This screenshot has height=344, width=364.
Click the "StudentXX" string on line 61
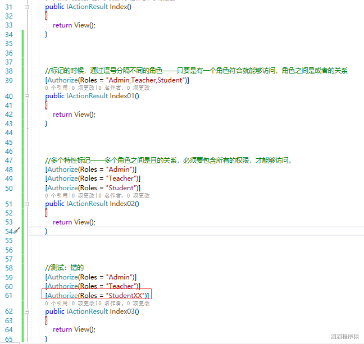[125, 296]
